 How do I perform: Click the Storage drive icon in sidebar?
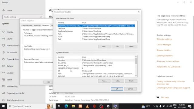click(x=3, y=73)
